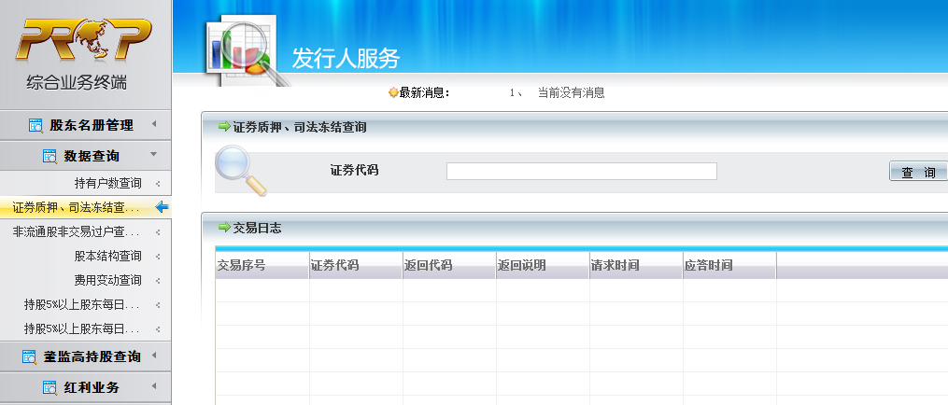Expand the 董监高持股查询 menu arrow
Image resolution: width=948 pixels, height=405 pixels.
(x=154, y=355)
